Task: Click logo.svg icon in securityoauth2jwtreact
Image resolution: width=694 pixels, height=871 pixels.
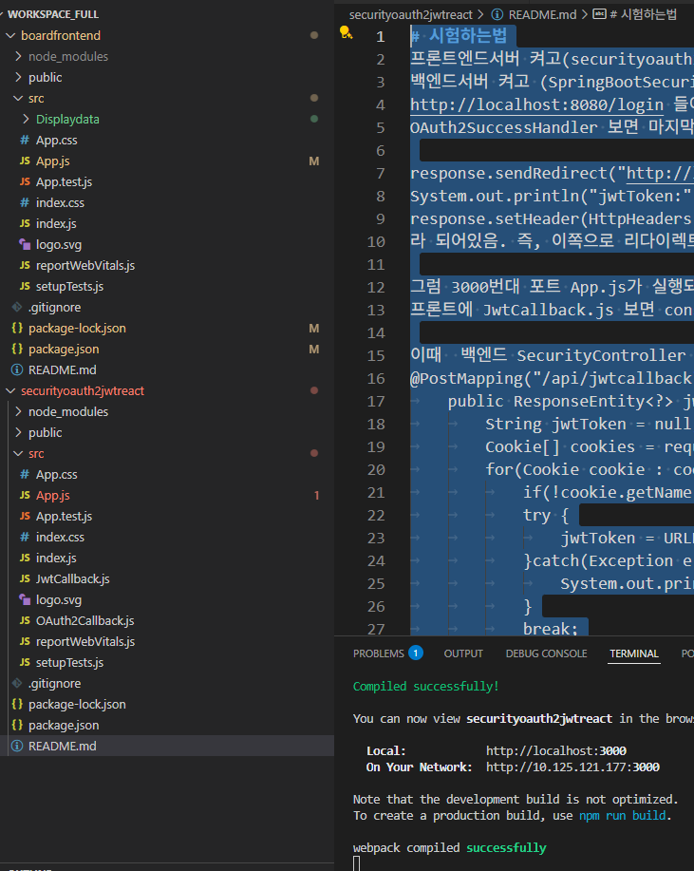Action: click(25, 600)
